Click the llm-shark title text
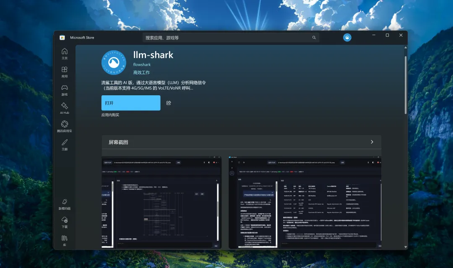Viewport: 453px width, 268px height. (153, 55)
